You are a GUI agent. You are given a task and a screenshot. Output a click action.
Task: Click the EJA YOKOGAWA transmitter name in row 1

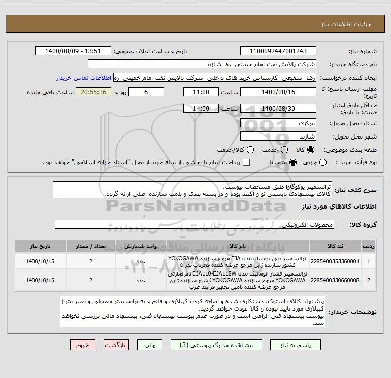click(238, 262)
